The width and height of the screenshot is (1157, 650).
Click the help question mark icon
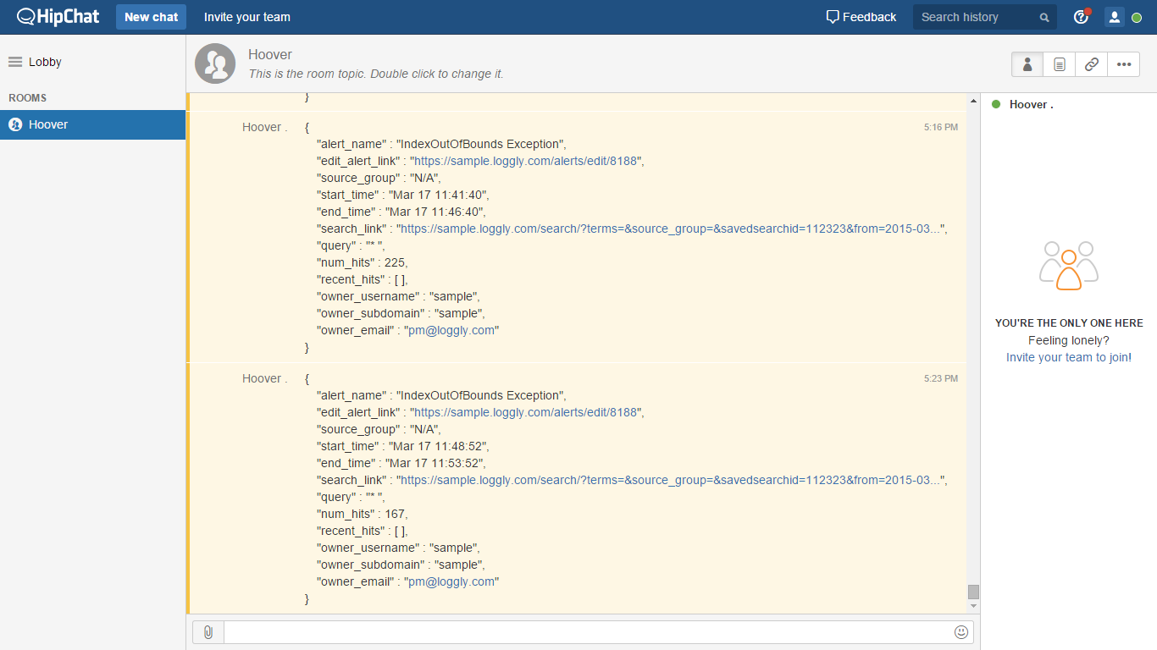(x=1081, y=17)
